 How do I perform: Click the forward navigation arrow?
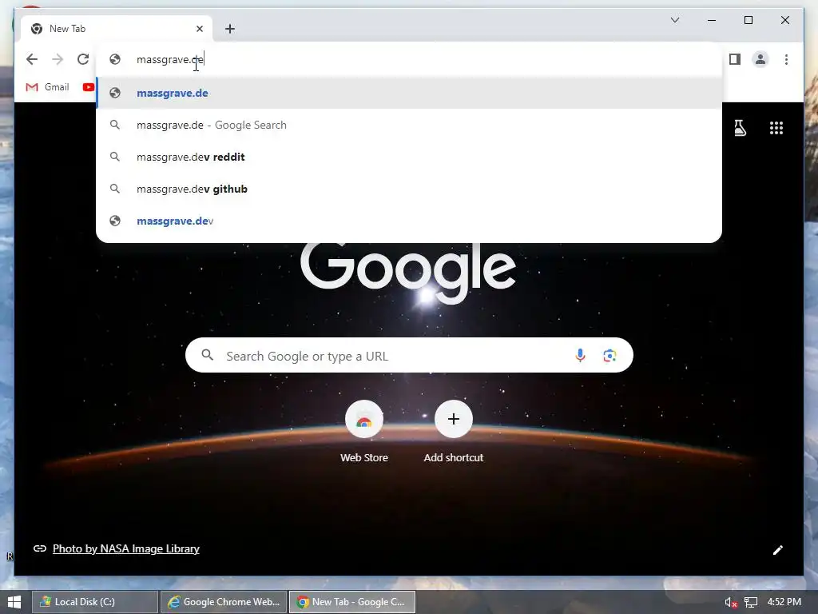coord(58,59)
